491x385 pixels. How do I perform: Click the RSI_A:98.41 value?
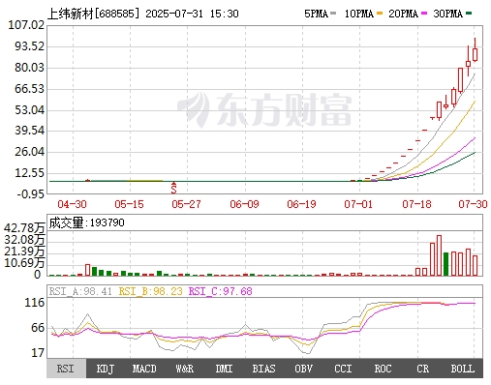[x=80, y=291]
